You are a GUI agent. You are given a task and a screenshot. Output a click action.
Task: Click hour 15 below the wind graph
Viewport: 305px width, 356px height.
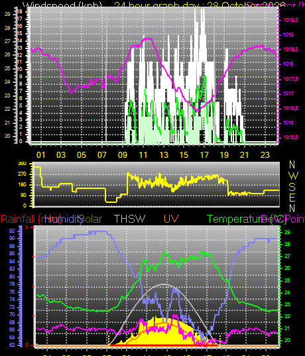(x=184, y=155)
